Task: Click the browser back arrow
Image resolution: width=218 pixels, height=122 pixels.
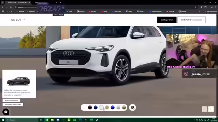Action: pyautogui.click(x=3, y=7)
